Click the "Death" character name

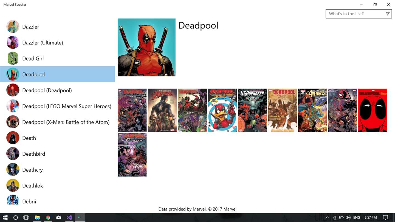[x=29, y=138]
